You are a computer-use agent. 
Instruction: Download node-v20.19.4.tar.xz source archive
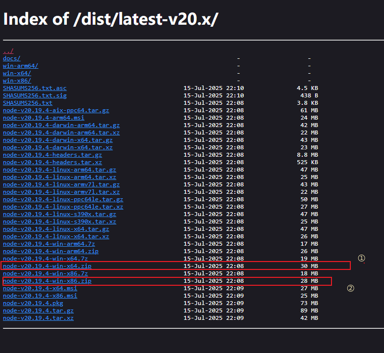coord(38,318)
